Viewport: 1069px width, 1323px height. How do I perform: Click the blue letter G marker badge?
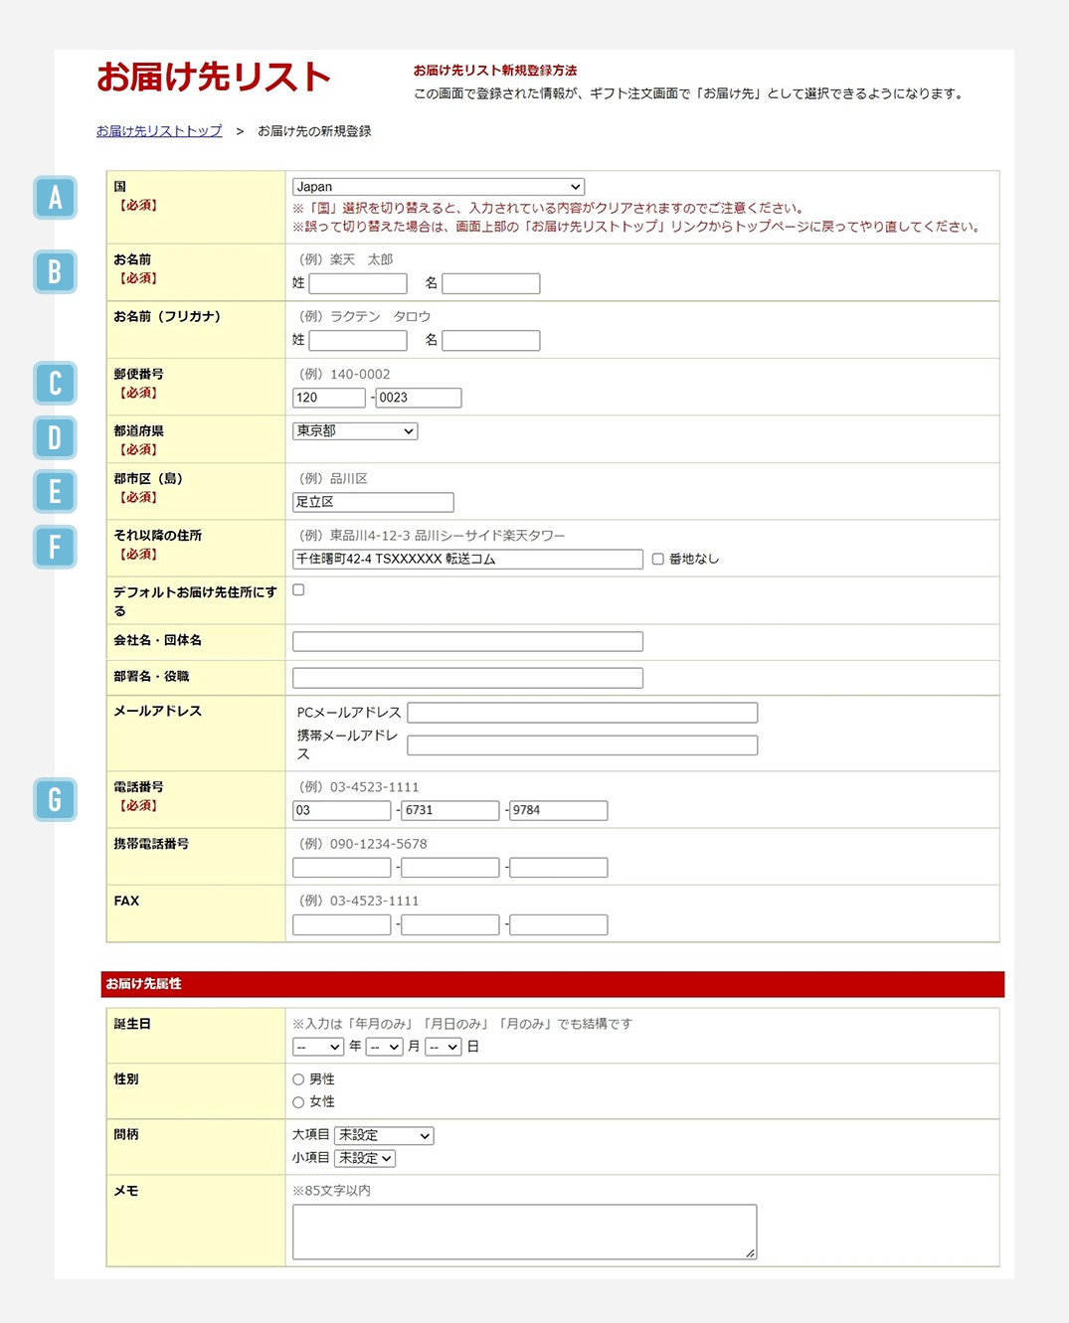[55, 799]
